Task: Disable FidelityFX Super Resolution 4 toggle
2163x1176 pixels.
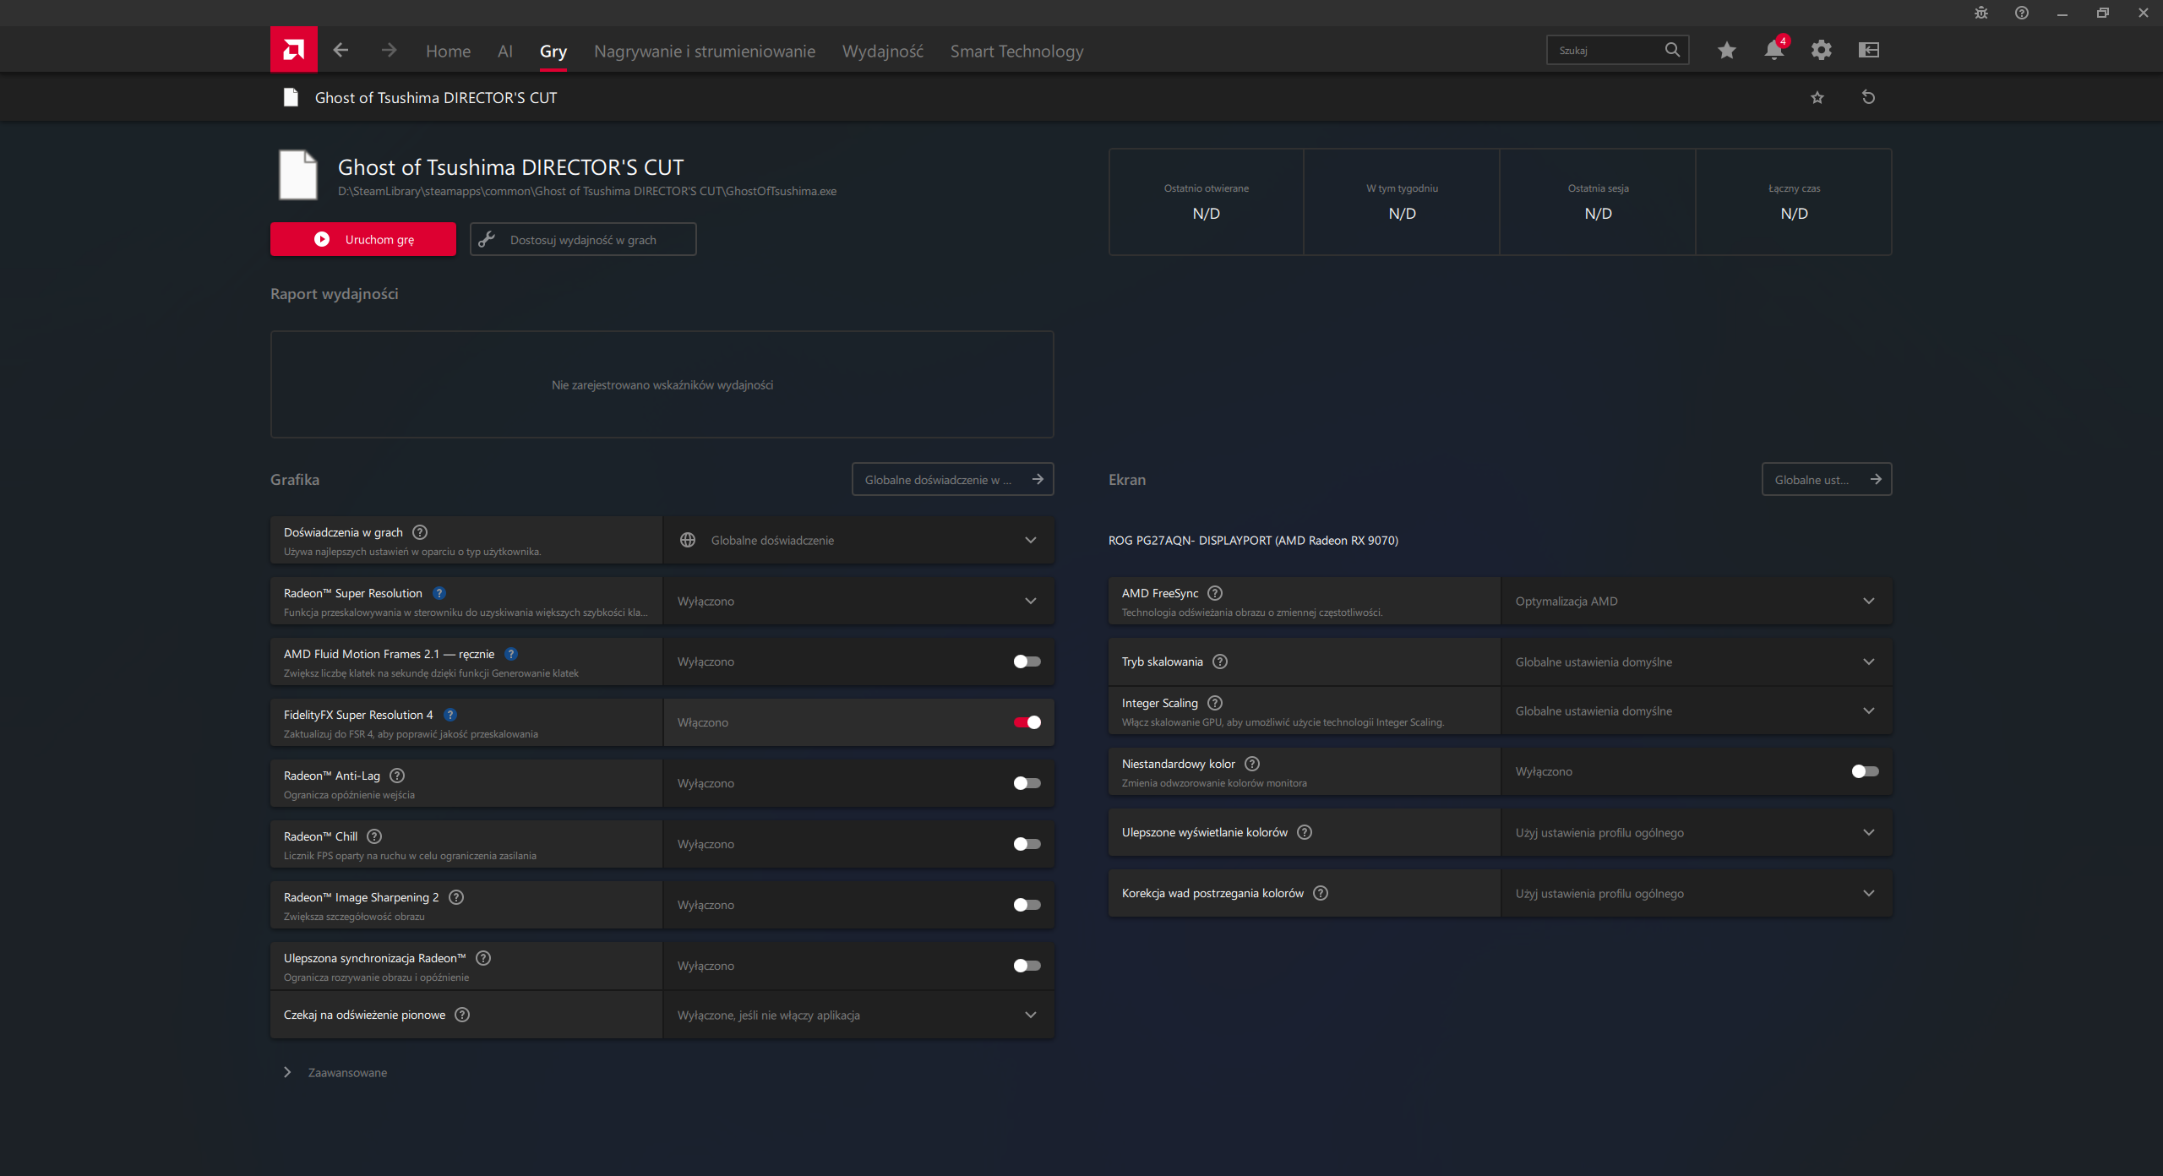Action: tap(1027, 722)
